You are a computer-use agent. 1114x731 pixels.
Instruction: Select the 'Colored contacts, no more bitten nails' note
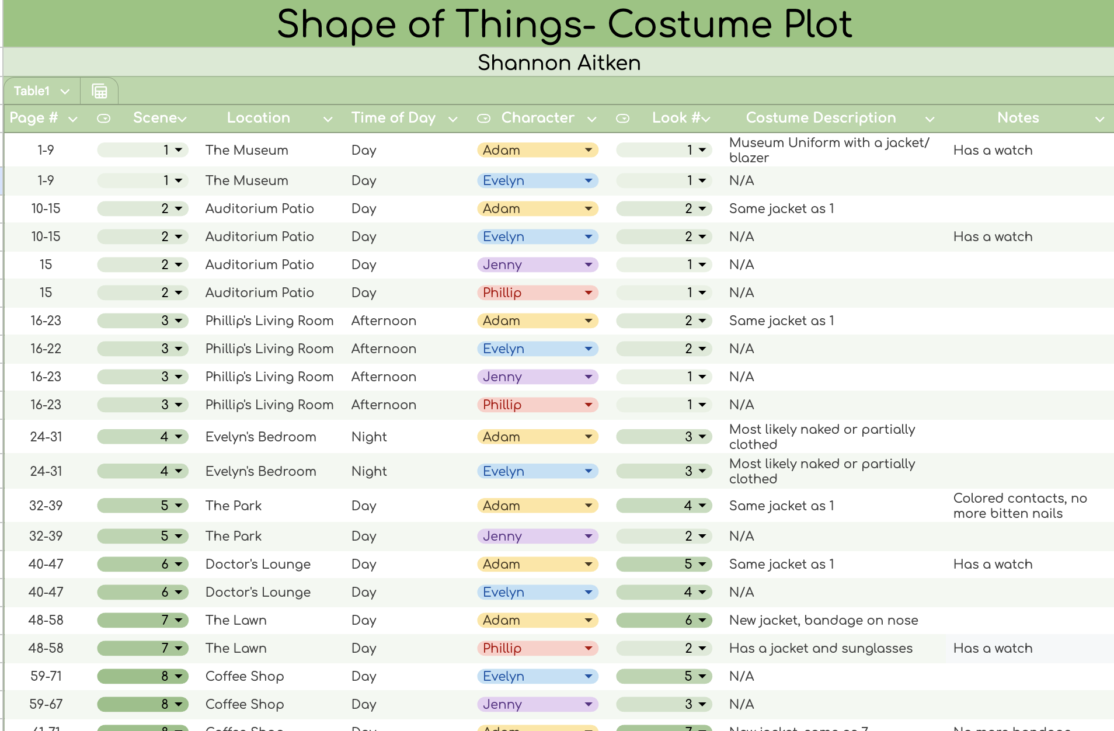click(1020, 506)
